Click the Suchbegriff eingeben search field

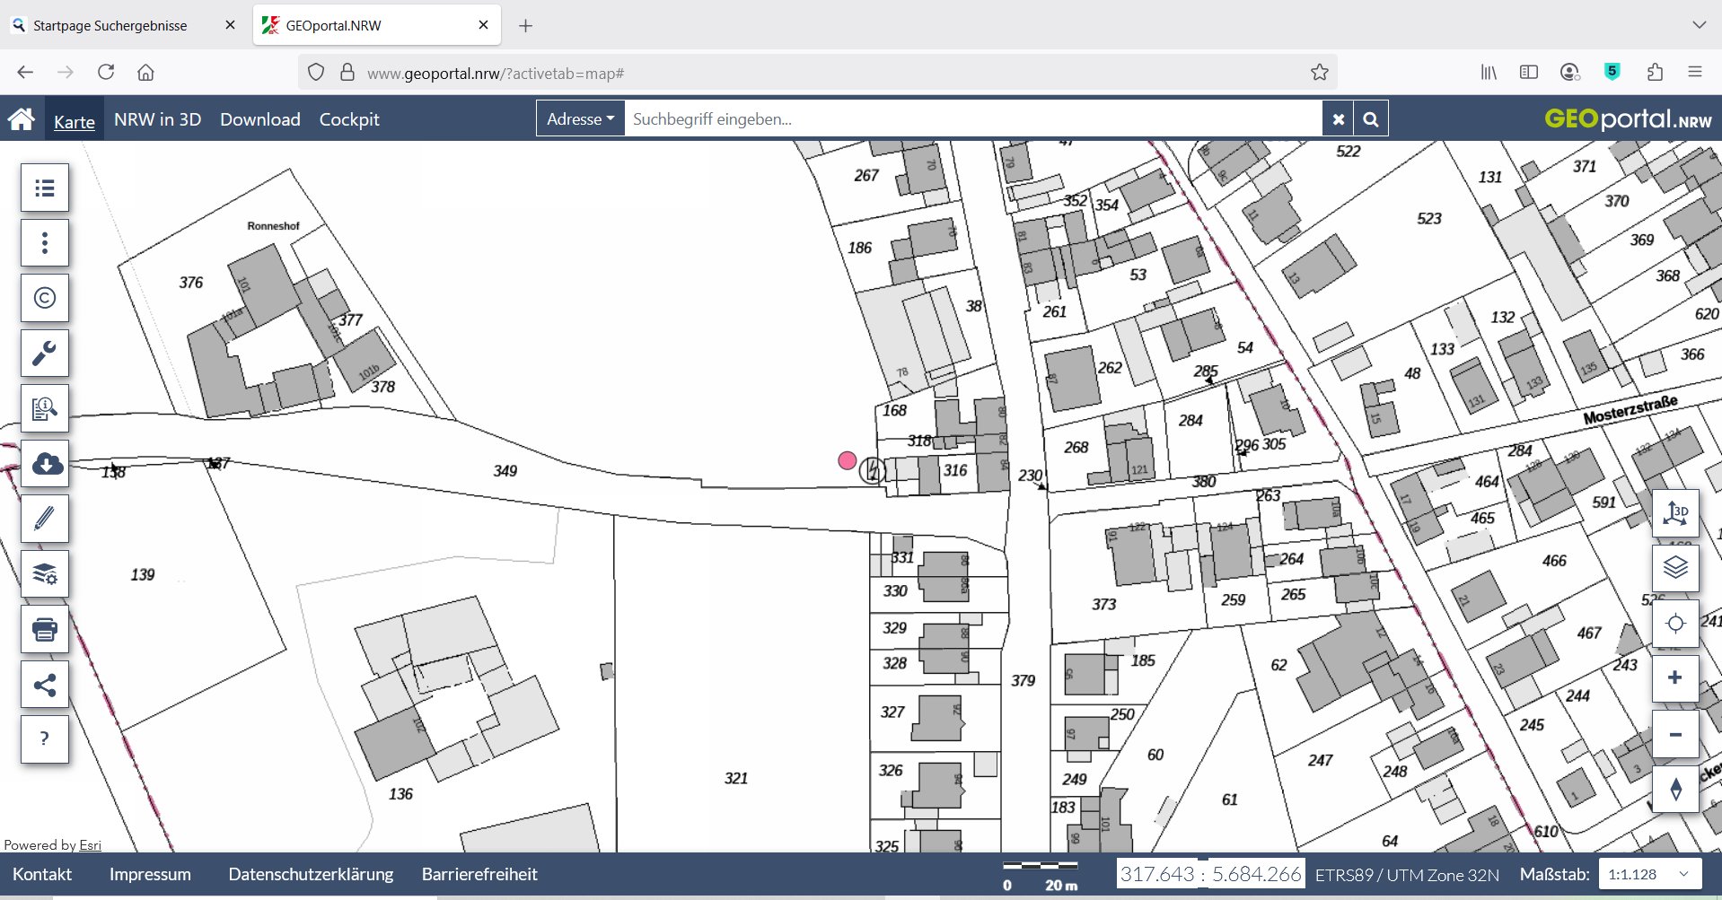click(972, 119)
